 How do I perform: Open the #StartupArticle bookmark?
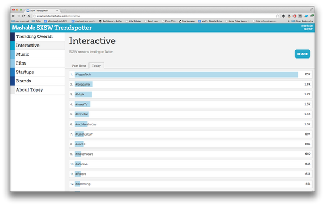pyautogui.click(x=56, y=21)
